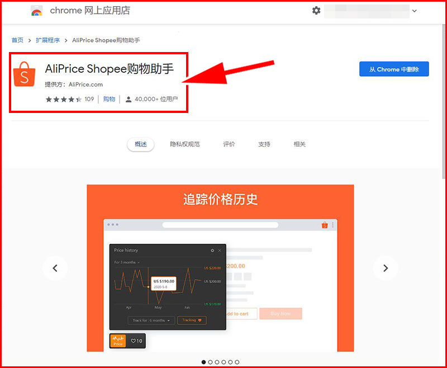The width and height of the screenshot is (447, 368).
Task: Switch to the 支持 tab
Action: [x=264, y=144]
